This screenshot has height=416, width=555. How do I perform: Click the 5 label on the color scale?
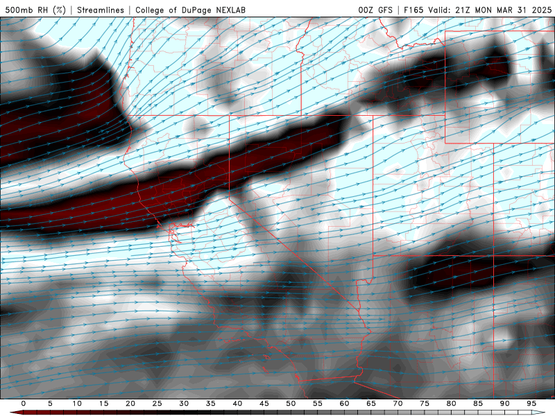click(x=50, y=404)
